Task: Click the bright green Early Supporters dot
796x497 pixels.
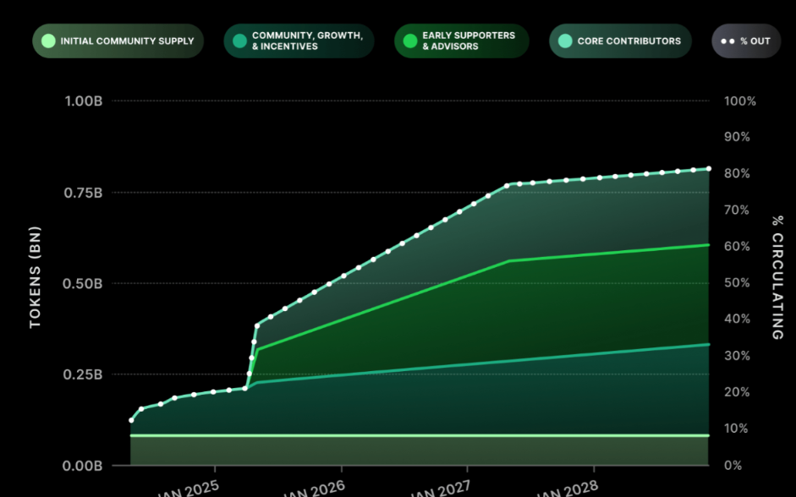Action: pyautogui.click(x=410, y=41)
